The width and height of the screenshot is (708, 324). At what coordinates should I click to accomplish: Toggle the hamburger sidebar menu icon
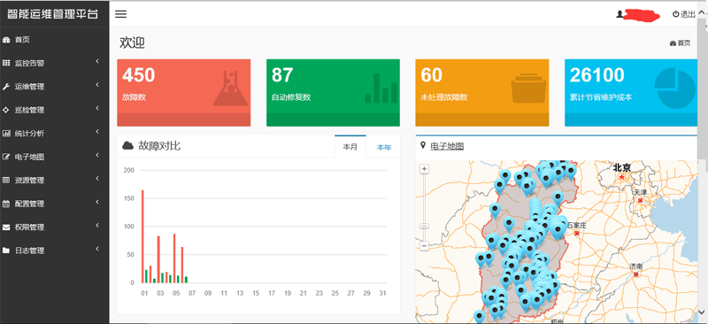pyautogui.click(x=120, y=14)
